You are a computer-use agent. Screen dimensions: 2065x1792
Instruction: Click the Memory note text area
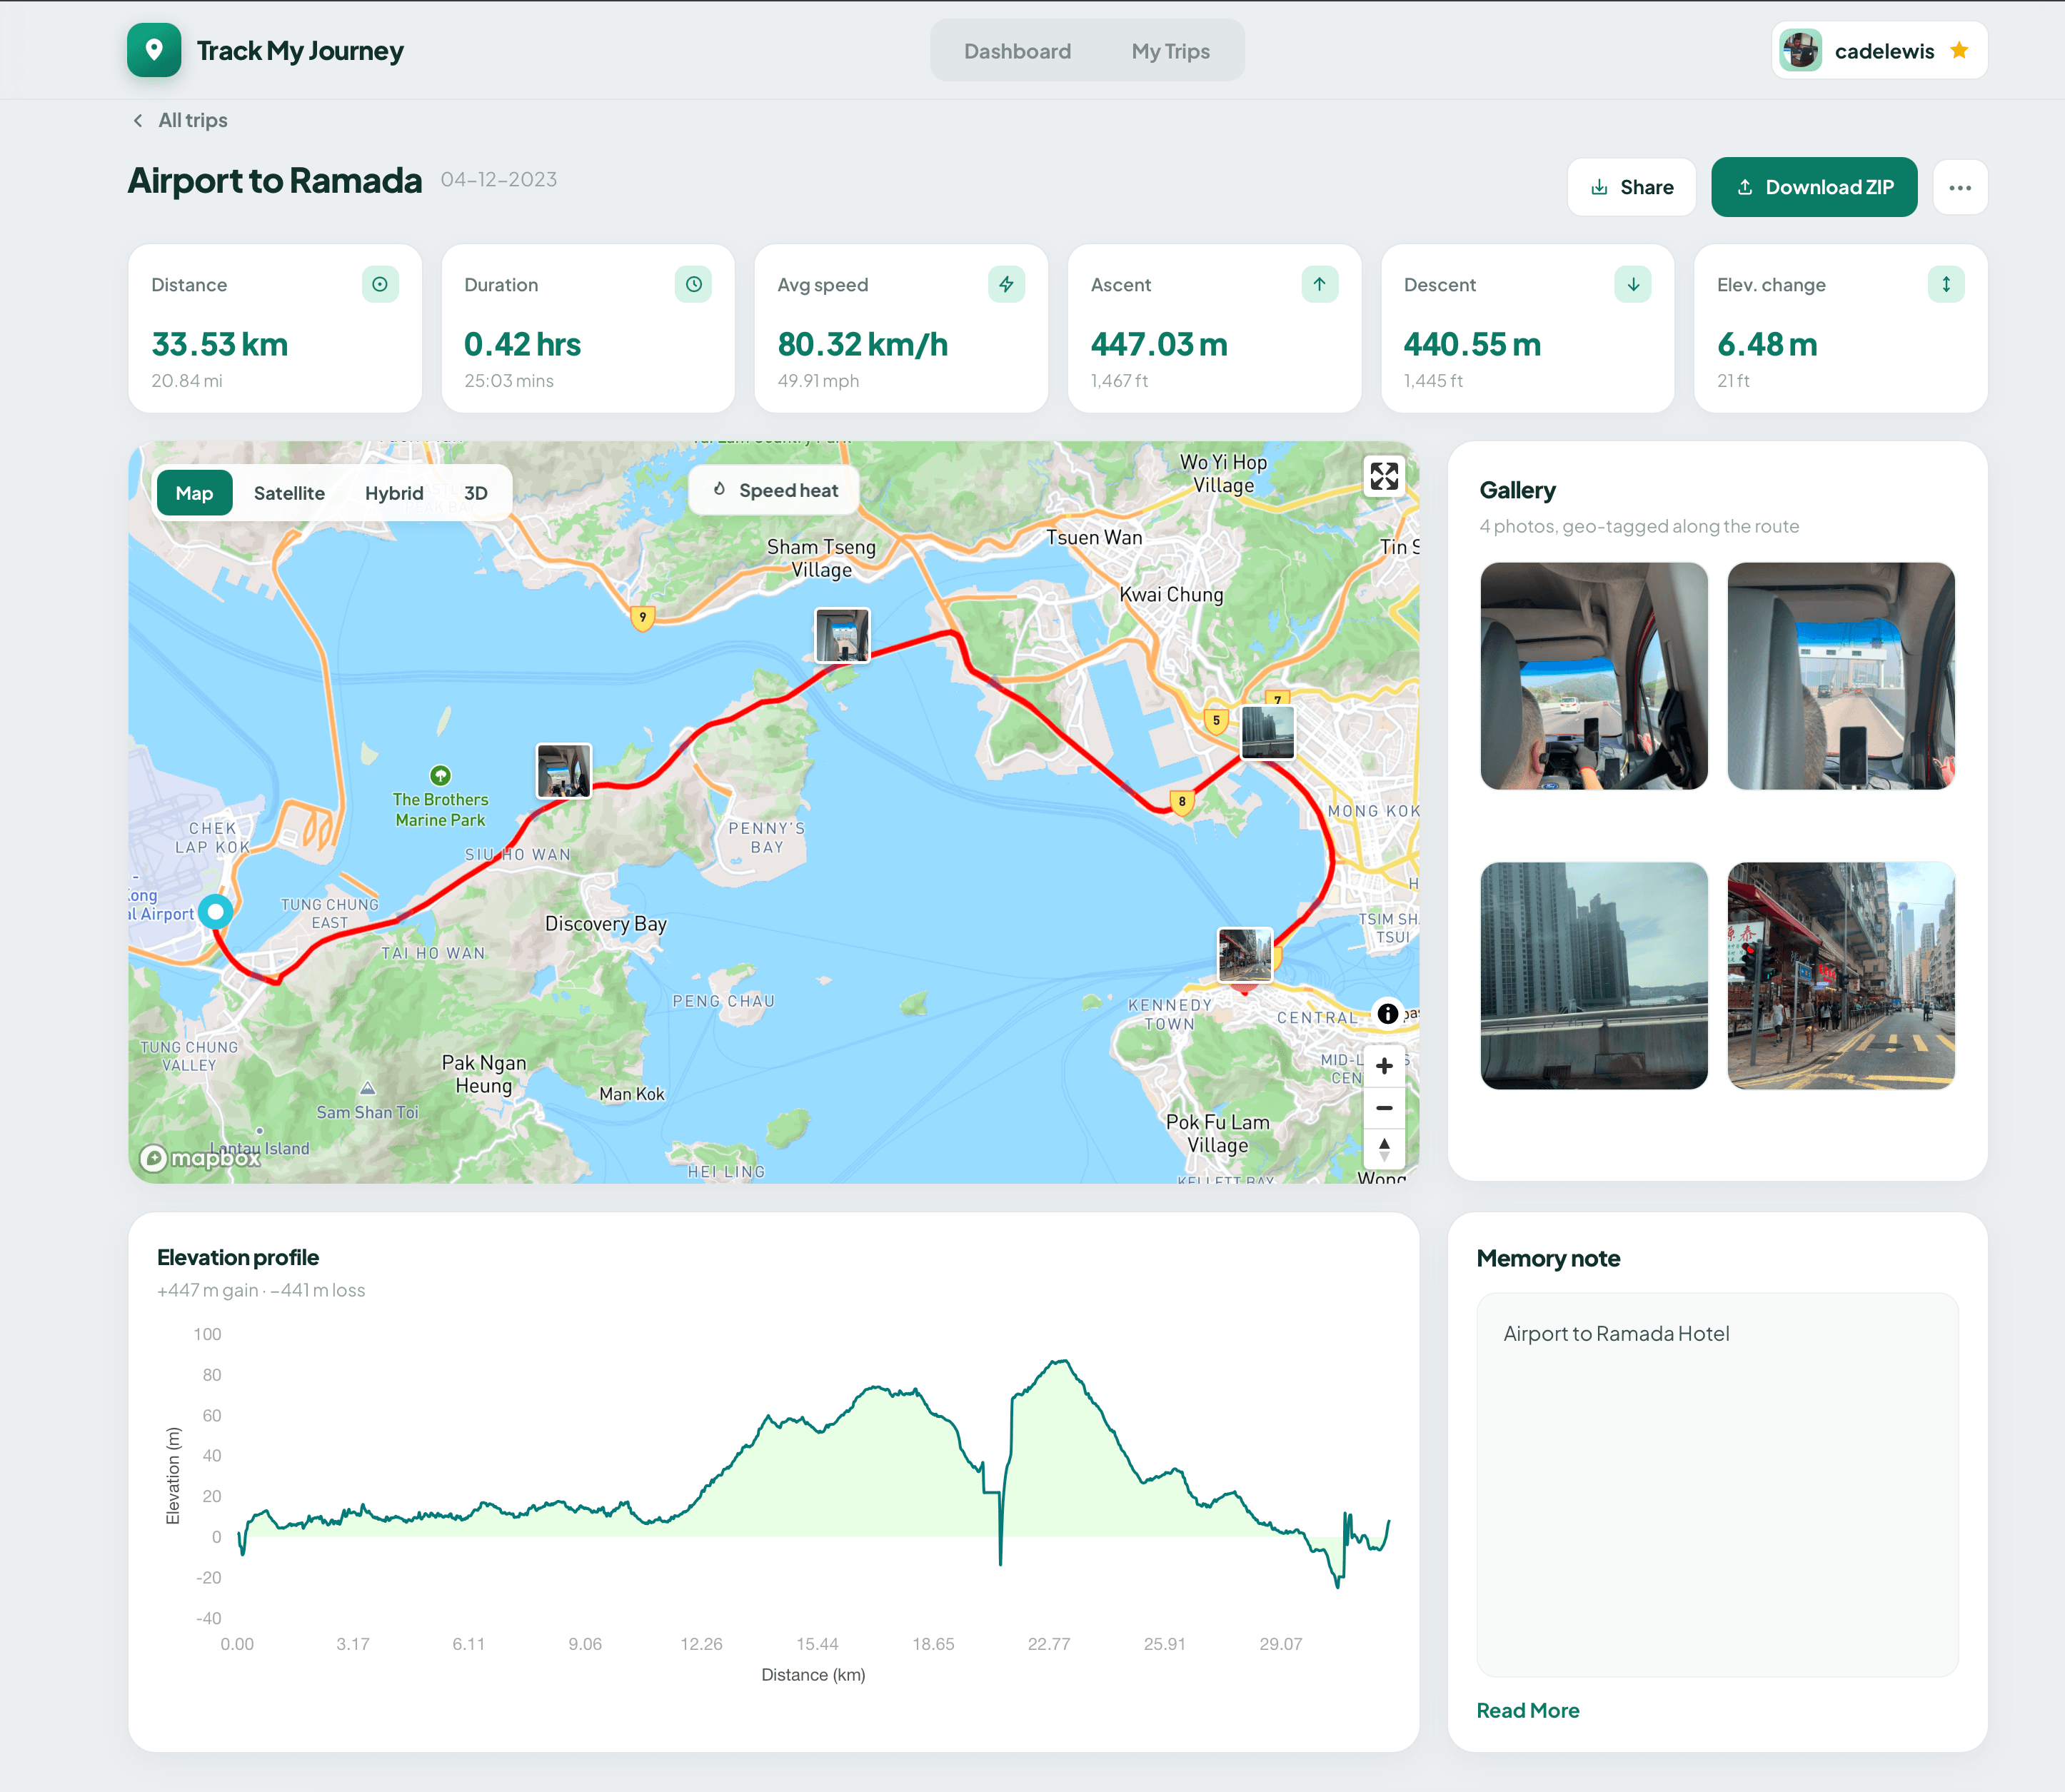pyautogui.click(x=1717, y=1484)
